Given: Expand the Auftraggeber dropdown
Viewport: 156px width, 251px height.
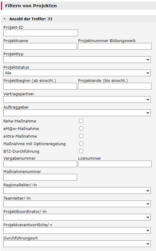Looking at the screenshot, I should click(77, 113).
